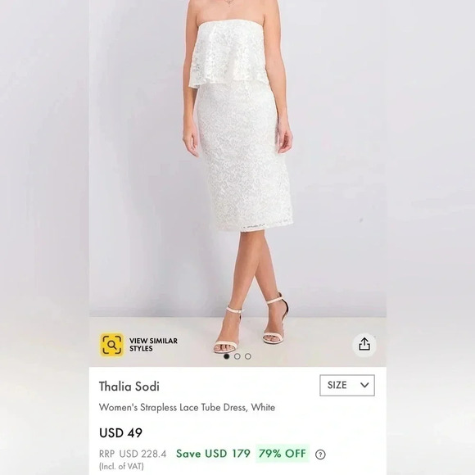Open the SIZE dropdown
475x475 pixels.
click(347, 385)
